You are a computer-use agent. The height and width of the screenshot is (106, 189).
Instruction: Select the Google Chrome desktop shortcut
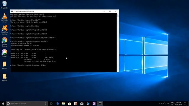[5, 42]
